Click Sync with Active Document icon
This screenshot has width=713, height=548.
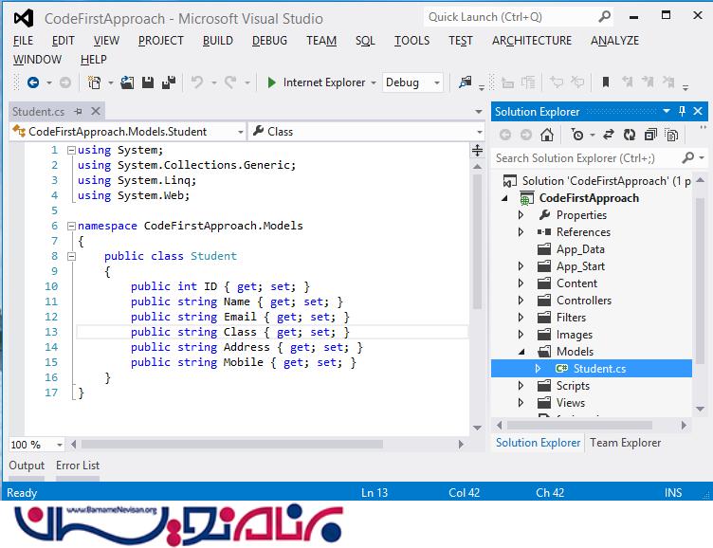tap(608, 135)
